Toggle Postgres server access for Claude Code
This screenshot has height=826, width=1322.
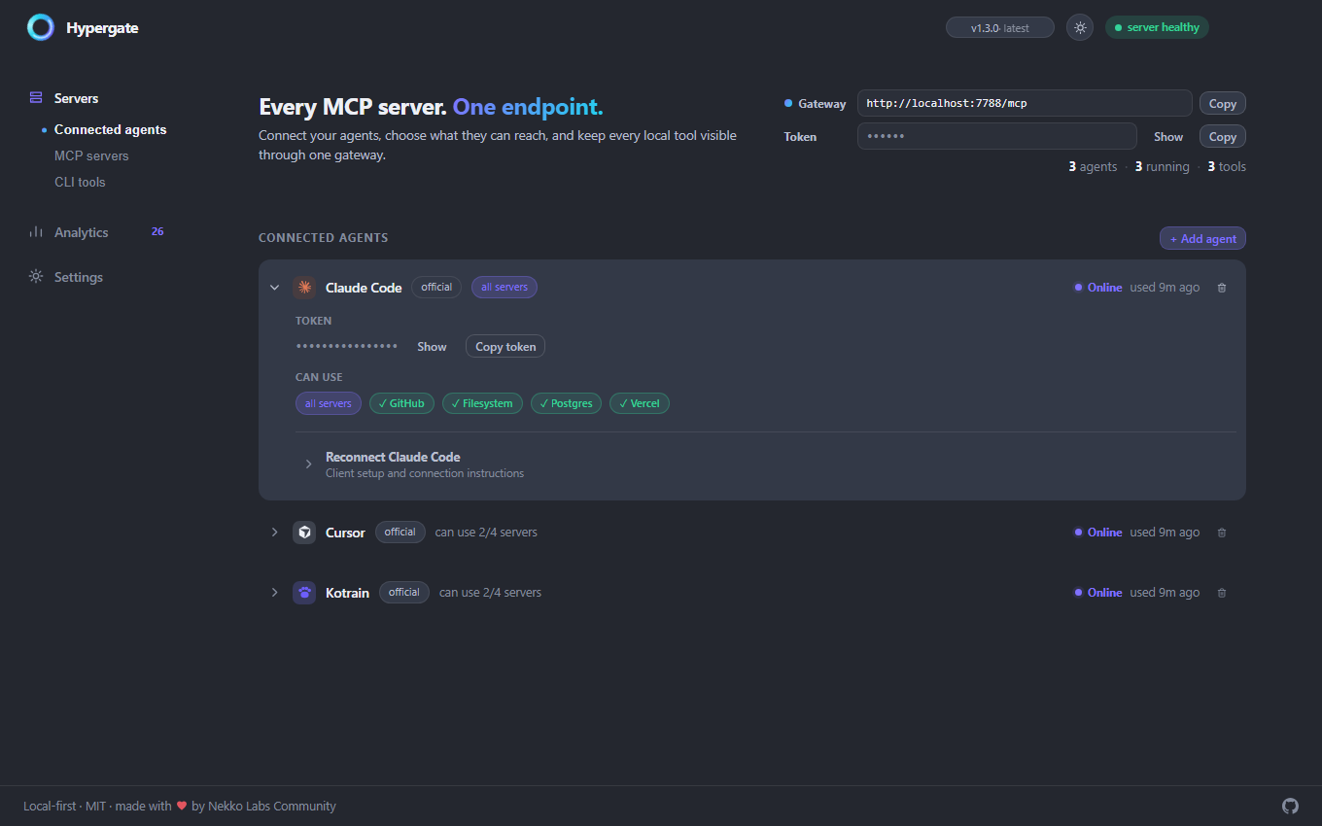567,403
